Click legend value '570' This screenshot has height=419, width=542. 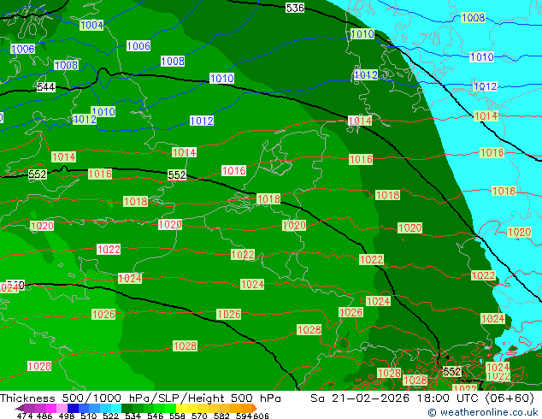(x=199, y=416)
